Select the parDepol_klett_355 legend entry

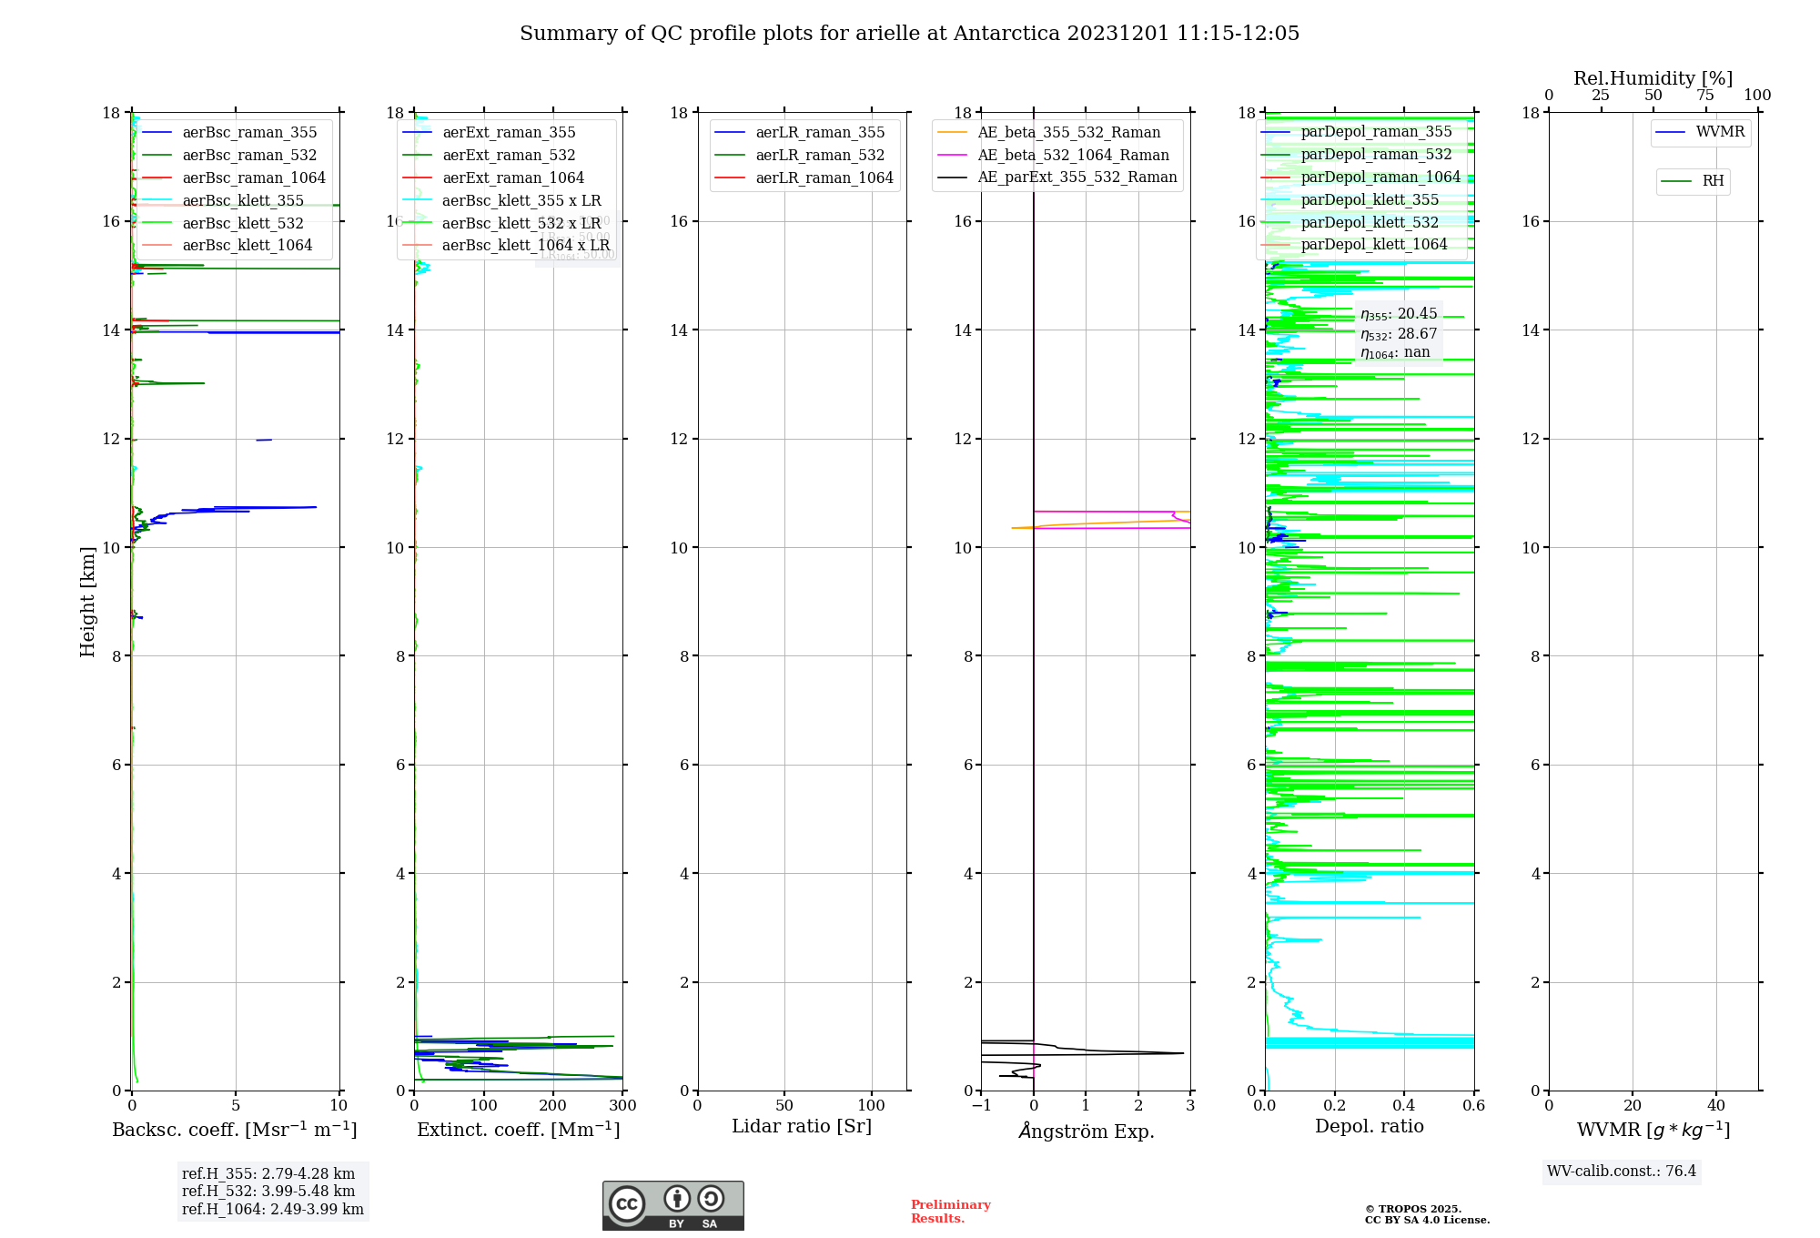(x=1370, y=200)
